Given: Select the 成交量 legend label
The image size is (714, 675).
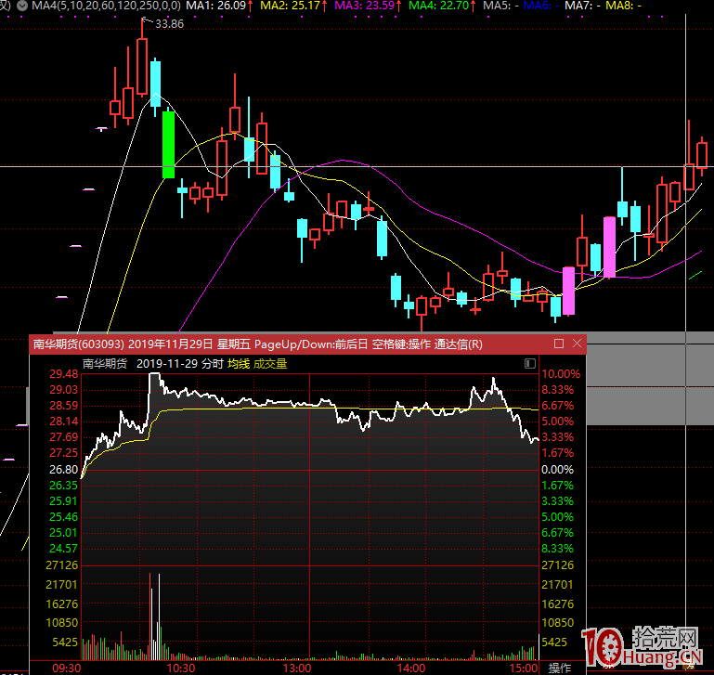Looking at the screenshot, I should 270,363.
